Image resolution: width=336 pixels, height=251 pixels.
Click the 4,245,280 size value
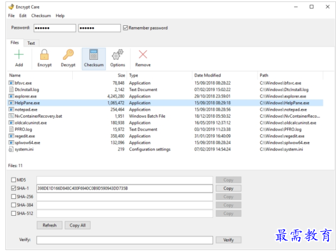(115, 96)
